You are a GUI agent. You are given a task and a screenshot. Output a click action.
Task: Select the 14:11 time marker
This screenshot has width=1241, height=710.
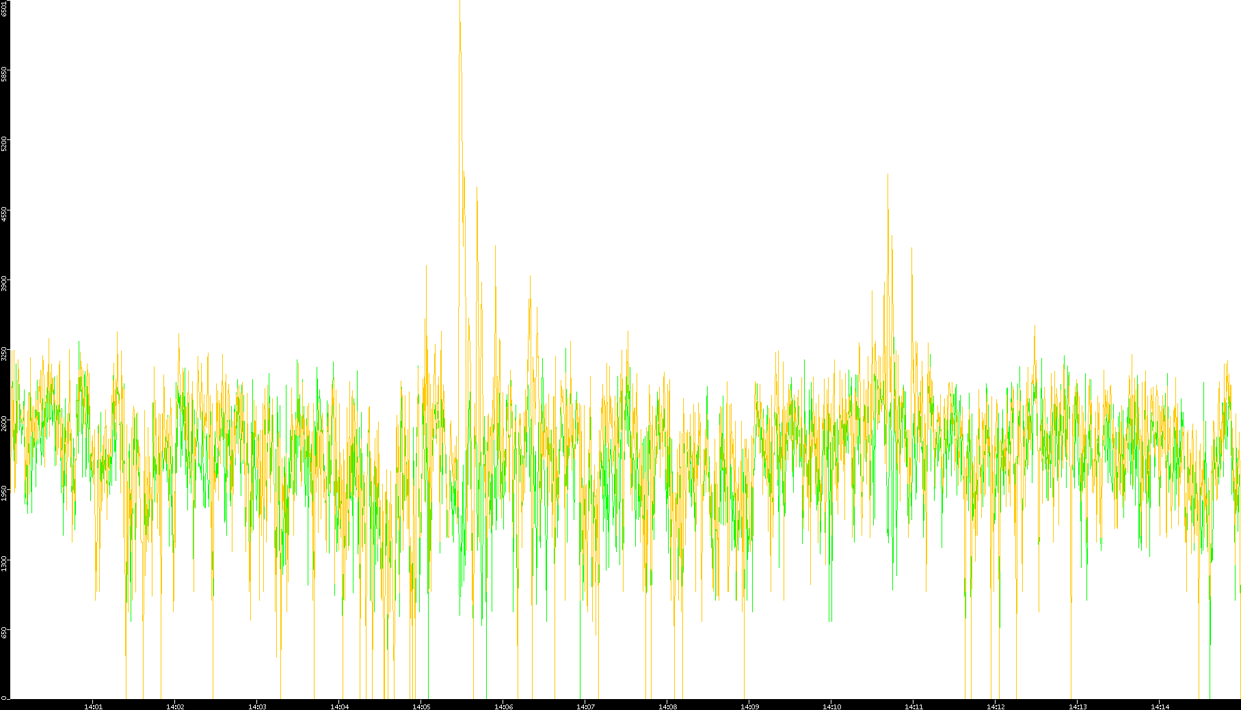point(913,706)
